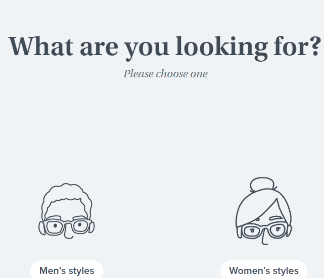
Task: Click the word "Please" in the subtitle
Action: pos(138,74)
